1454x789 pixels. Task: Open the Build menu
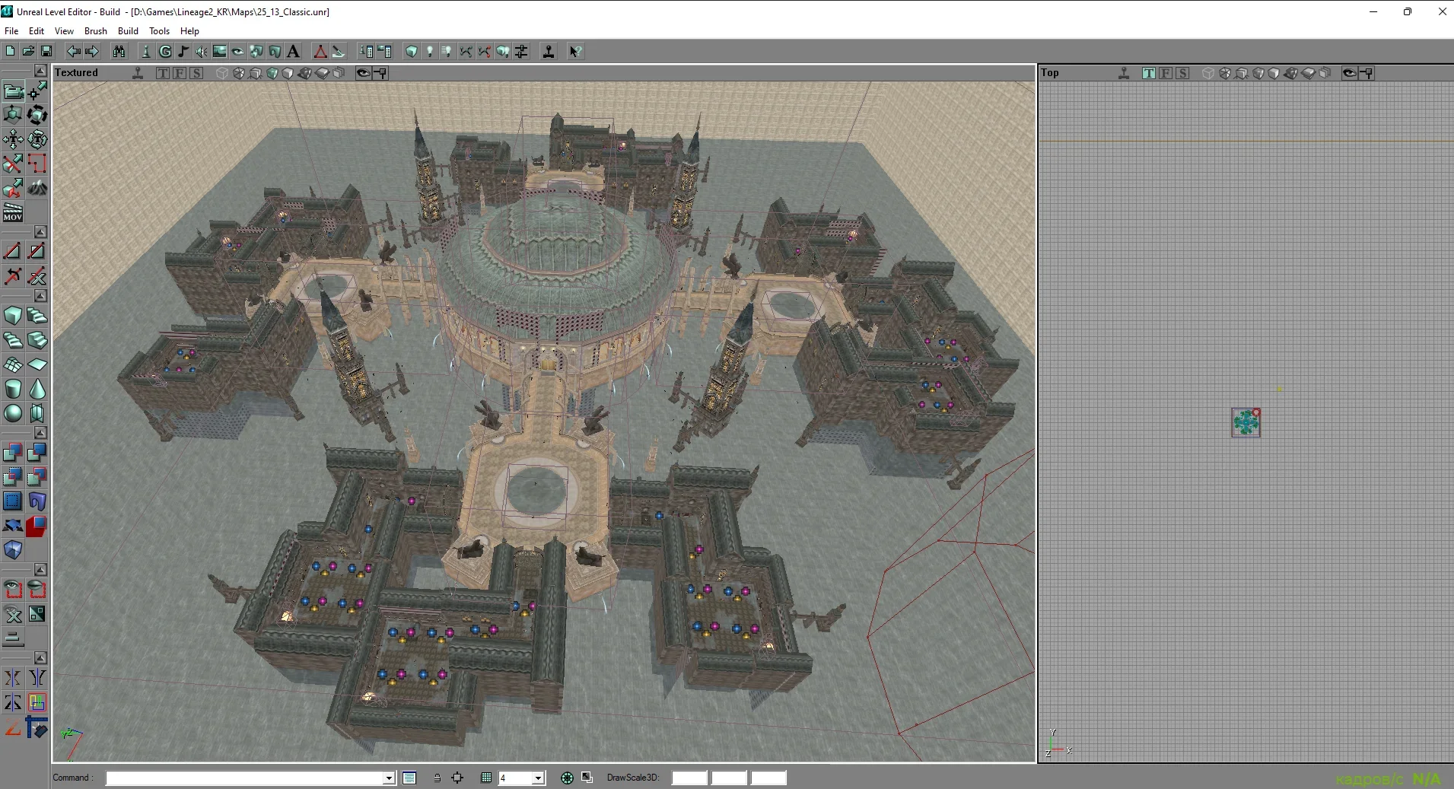pos(128,31)
